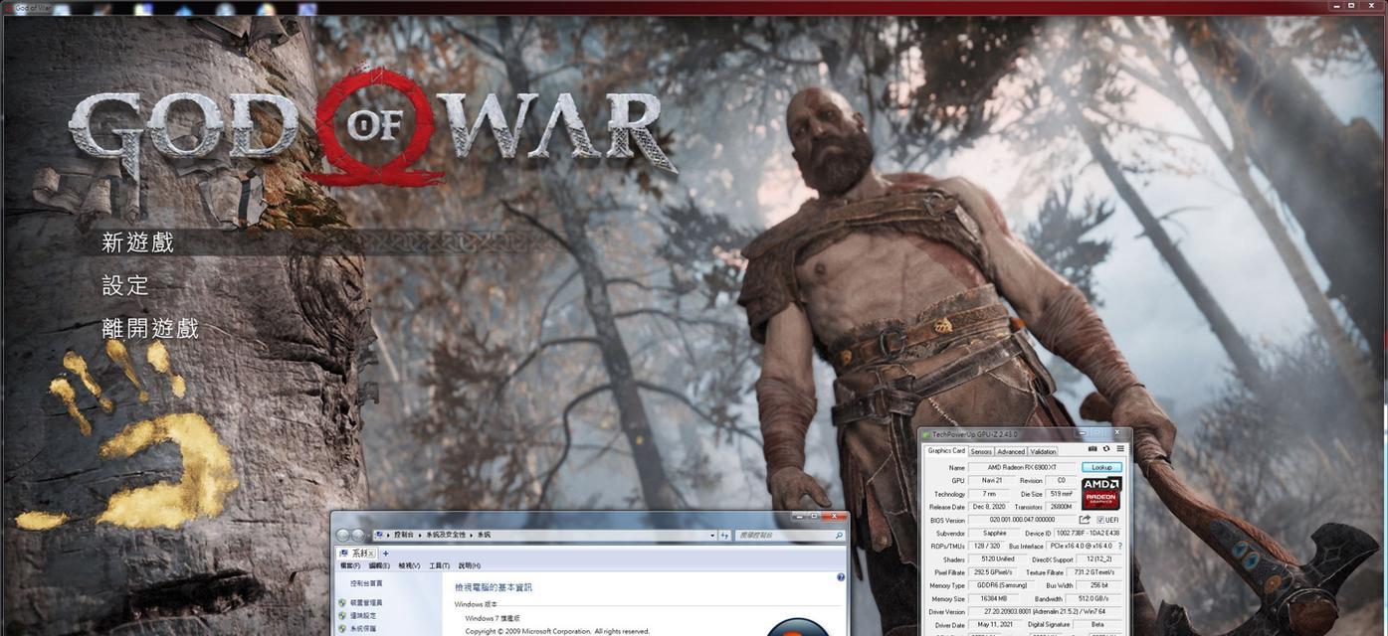Viewport: 1388px width, 636px height.
Task: Click the Bus Interface question mark icon
Action: pos(1120,547)
